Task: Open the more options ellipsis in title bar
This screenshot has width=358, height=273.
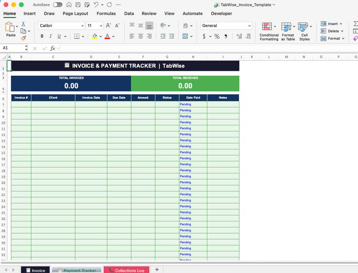Action: pos(118,5)
